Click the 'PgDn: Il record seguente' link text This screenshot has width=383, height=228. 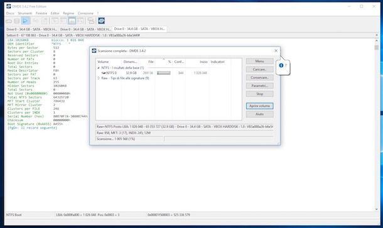32,128
